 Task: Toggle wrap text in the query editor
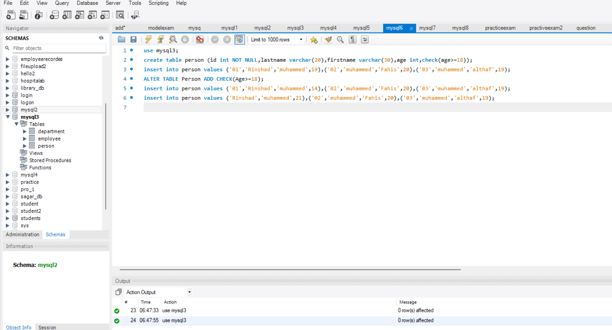[365, 39]
